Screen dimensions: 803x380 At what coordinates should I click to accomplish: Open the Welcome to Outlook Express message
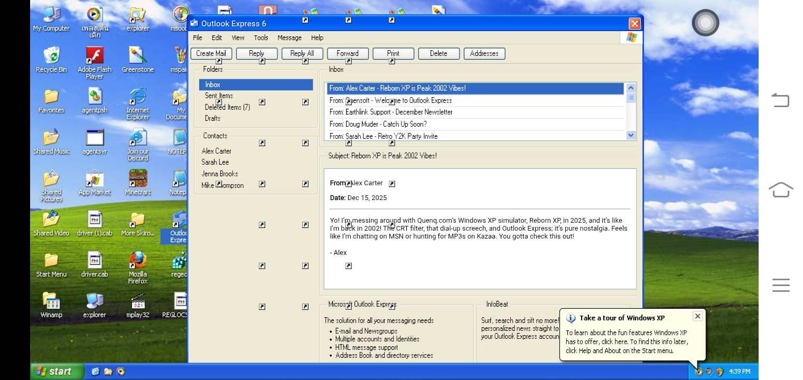tap(475, 100)
